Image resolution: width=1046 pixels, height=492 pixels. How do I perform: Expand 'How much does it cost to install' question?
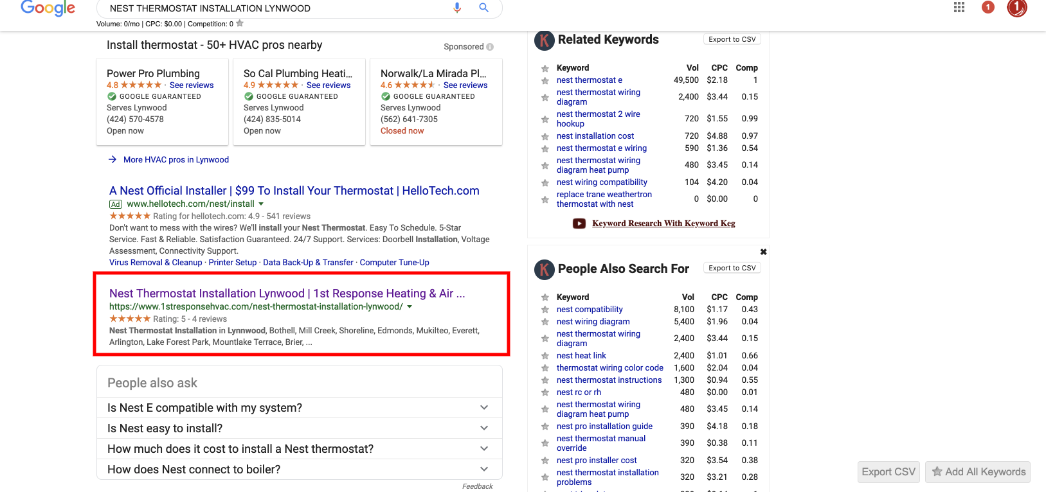300,449
